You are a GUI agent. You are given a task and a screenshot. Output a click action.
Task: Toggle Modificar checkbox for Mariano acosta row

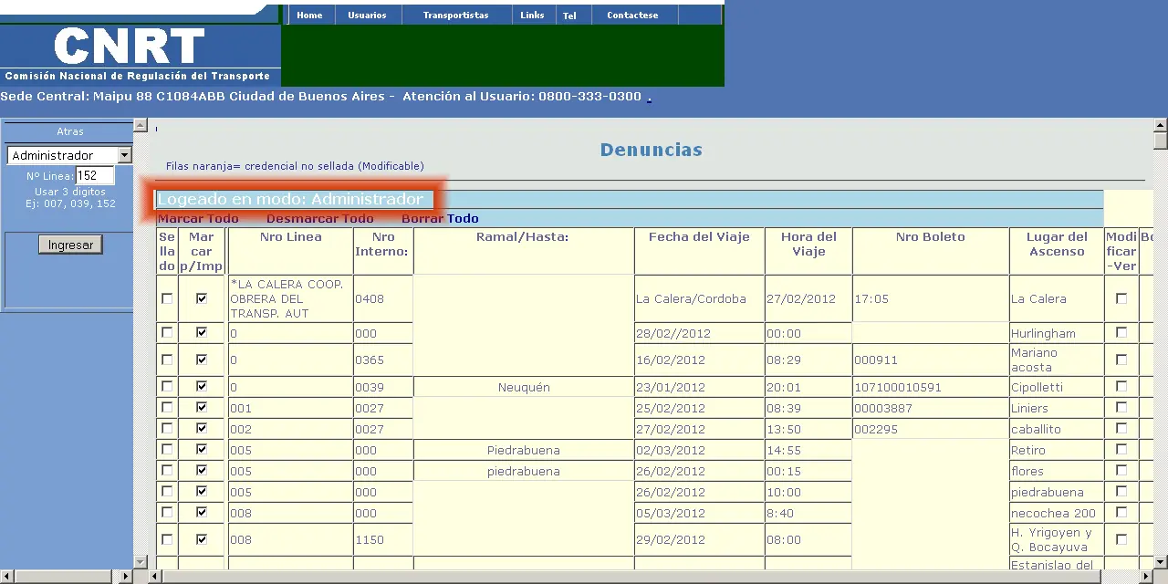(1121, 360)
